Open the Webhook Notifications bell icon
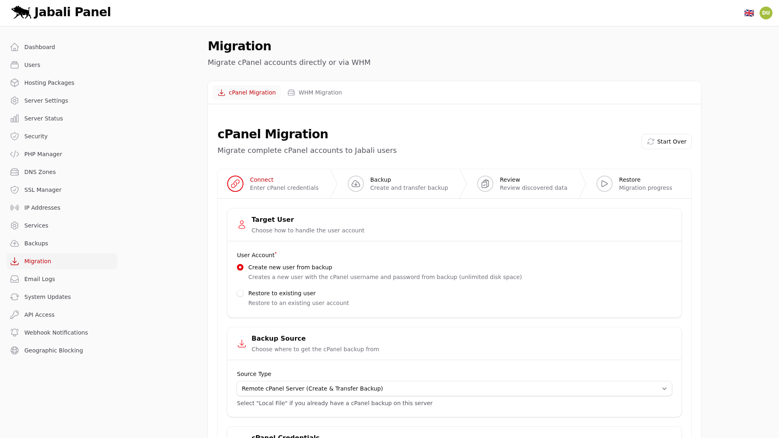This screenshot has height=438, width=779. 15,332
